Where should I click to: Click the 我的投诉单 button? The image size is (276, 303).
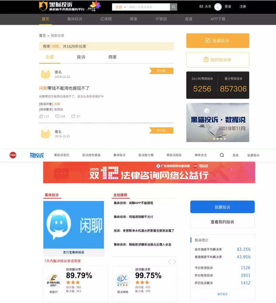pos(218,60)
